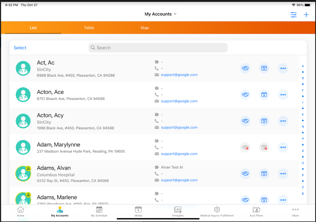Jump to letter K in alphabet index
This screenshot has width=316, height=222.
tap(303, 114)
